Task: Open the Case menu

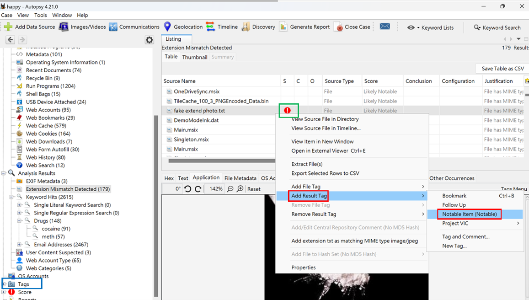Action: coord(6,15)
